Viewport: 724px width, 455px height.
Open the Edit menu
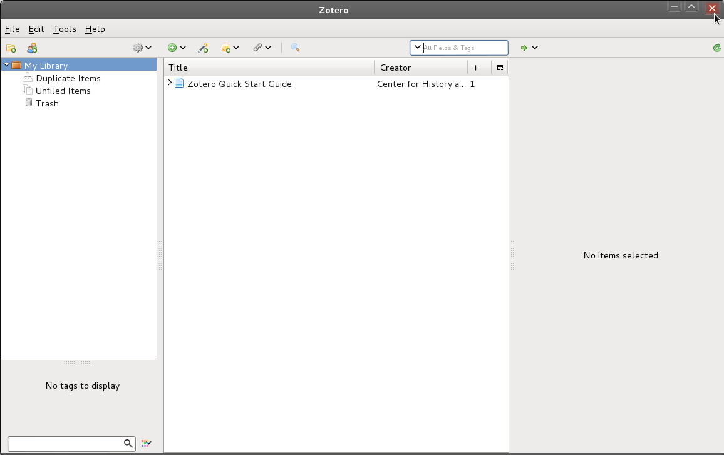point(36,29)
